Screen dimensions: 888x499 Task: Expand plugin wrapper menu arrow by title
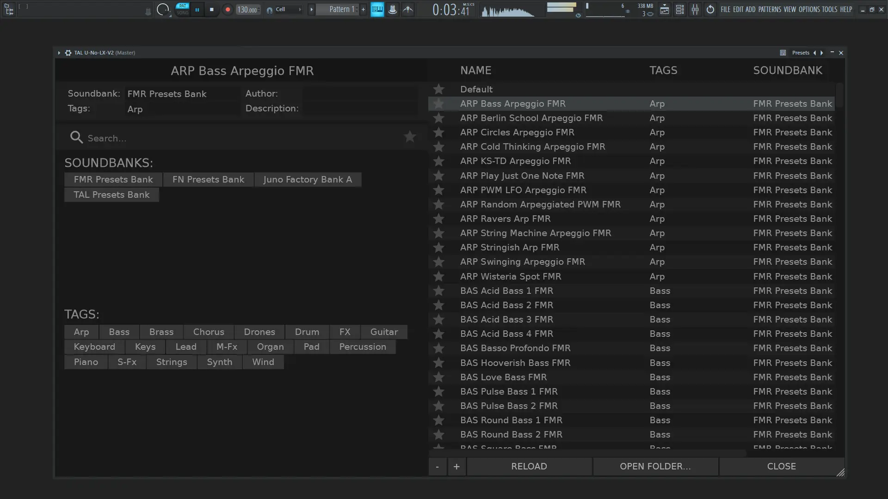[59, 53]
